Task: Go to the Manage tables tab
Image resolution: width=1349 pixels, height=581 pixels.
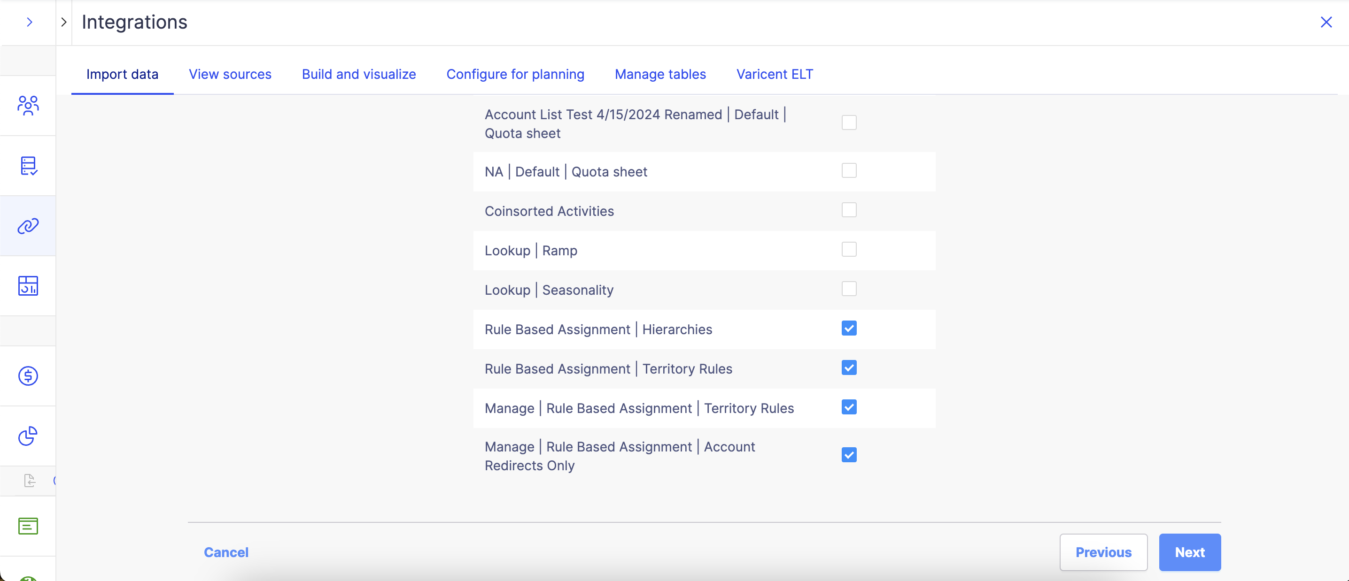Action: tap(660, 74)
